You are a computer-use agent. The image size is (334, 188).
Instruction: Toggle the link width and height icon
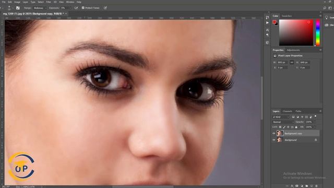point(292,62)
